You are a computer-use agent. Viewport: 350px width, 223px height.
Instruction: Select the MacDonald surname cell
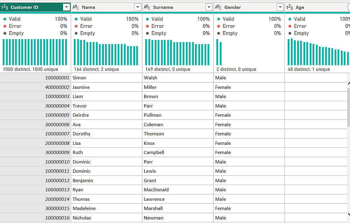click(156, 190)
